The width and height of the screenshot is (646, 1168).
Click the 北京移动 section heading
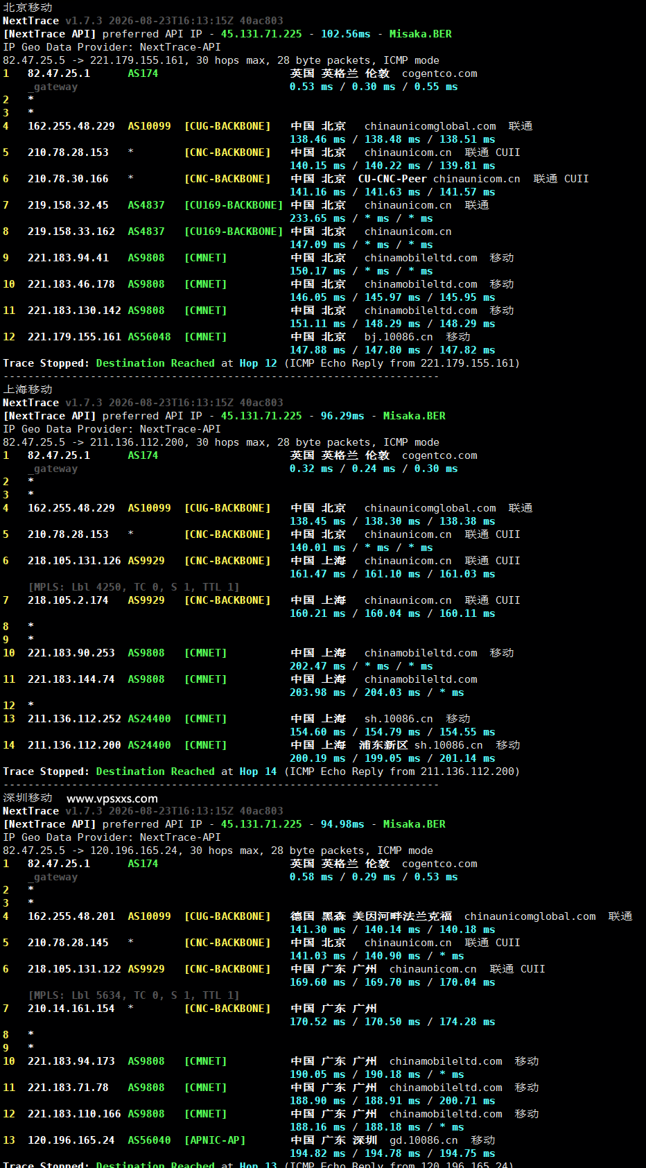[28, 8]
